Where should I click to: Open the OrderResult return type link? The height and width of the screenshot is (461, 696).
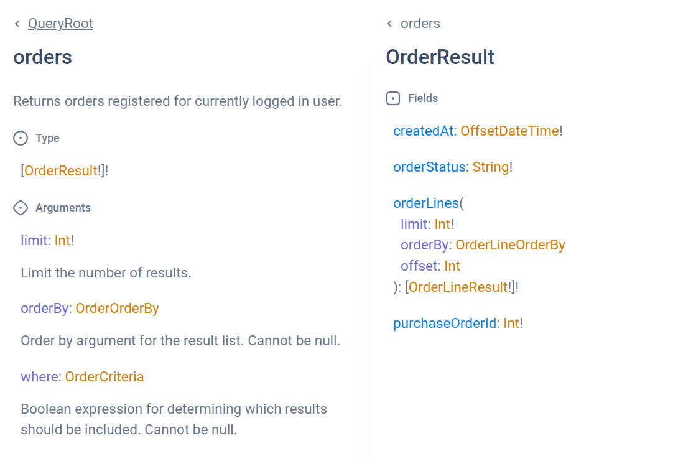(x=62, y=170)
